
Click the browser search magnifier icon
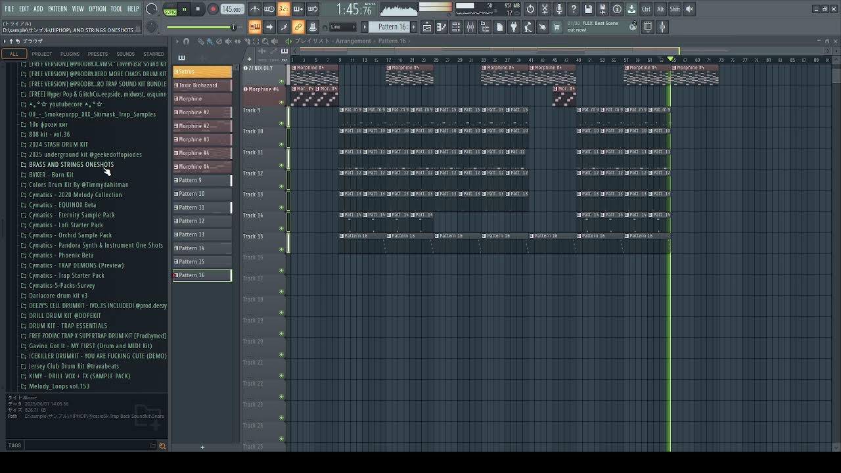(162, 446)
